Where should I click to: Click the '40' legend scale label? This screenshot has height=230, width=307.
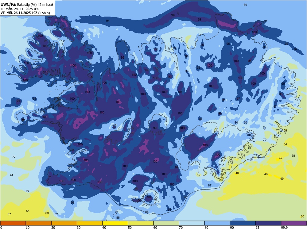pos(104,228)
